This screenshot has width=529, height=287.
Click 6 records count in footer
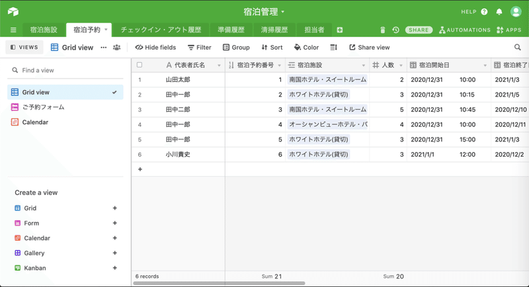click(147, 276)
